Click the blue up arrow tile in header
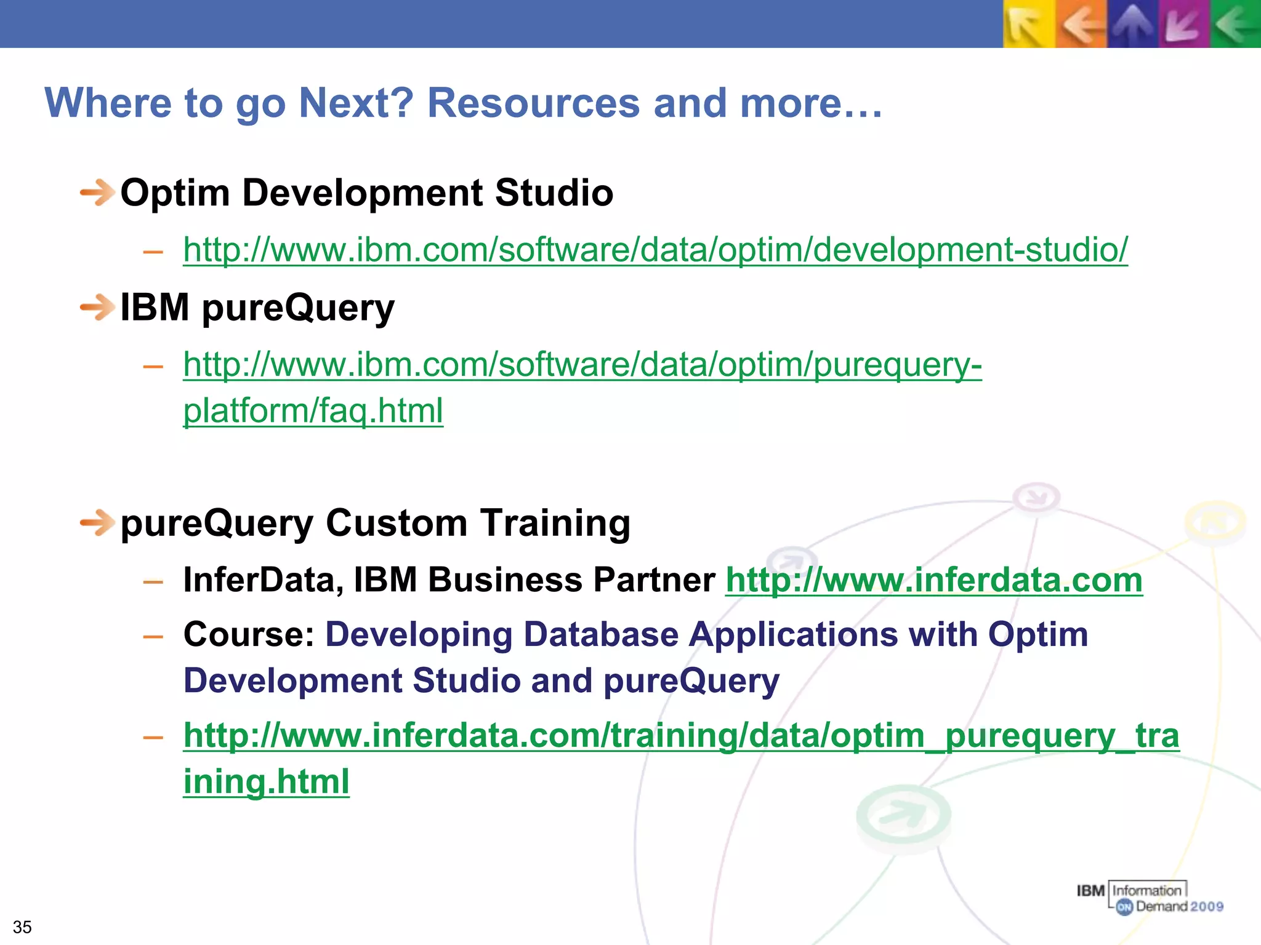The width and height of the screenshot is (1261, 945). point(1132,25)
